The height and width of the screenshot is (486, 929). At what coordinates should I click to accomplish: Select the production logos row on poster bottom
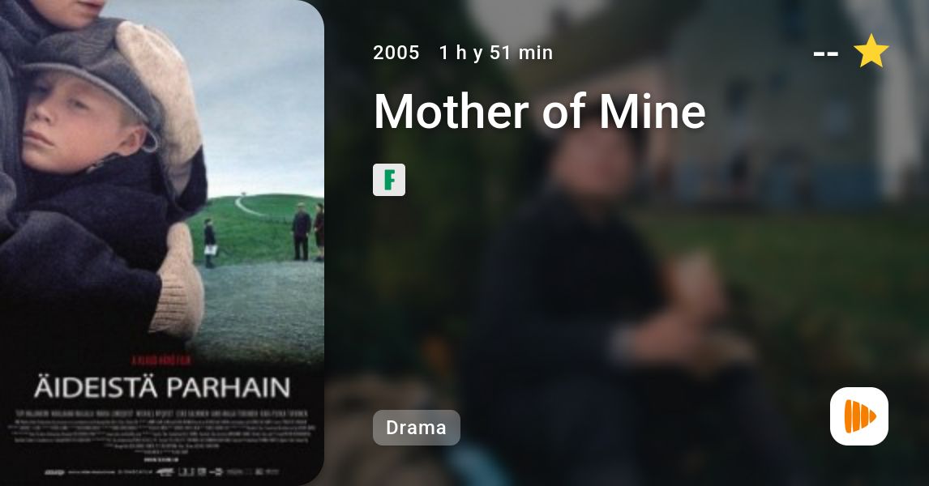tap(161, 472)
